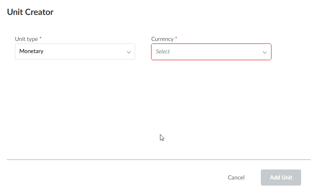
Task: Open the Unit type dropdown
Action: tap(75, 52)
